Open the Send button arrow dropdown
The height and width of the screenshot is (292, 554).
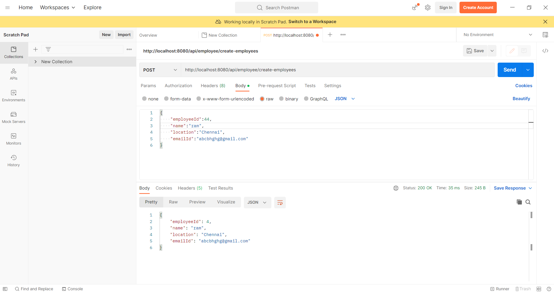coord(528,70)
